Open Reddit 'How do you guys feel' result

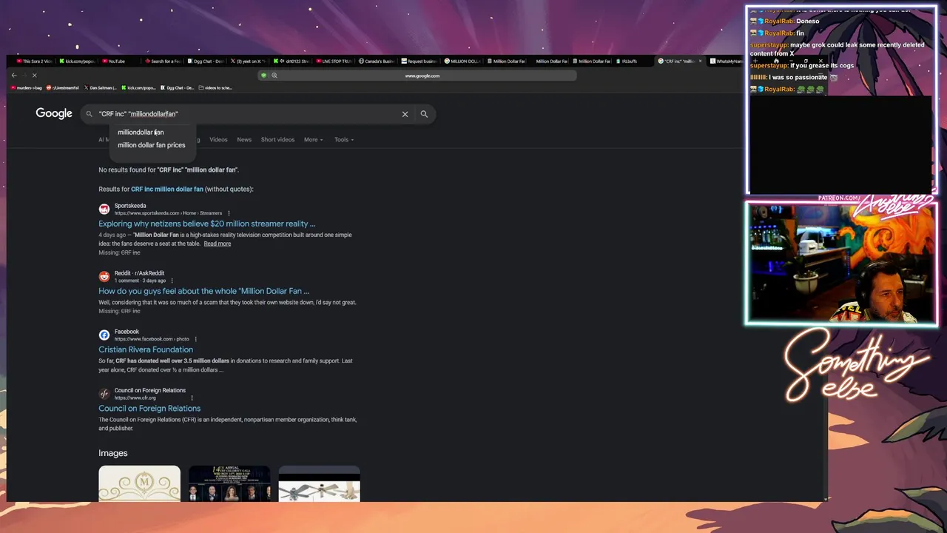coord(204,291)
